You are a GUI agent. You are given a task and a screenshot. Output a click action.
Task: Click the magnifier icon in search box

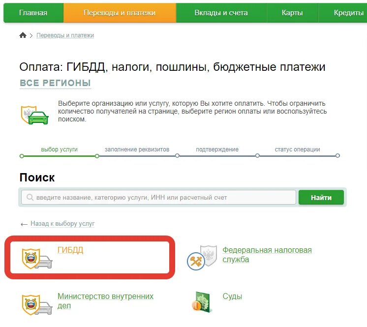point(30,197)
